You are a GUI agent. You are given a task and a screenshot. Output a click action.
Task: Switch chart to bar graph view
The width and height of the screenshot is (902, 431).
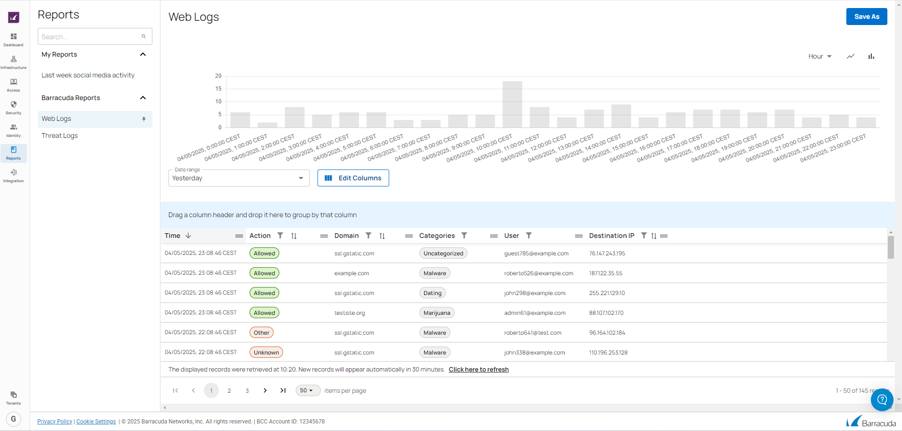point(871,56)
